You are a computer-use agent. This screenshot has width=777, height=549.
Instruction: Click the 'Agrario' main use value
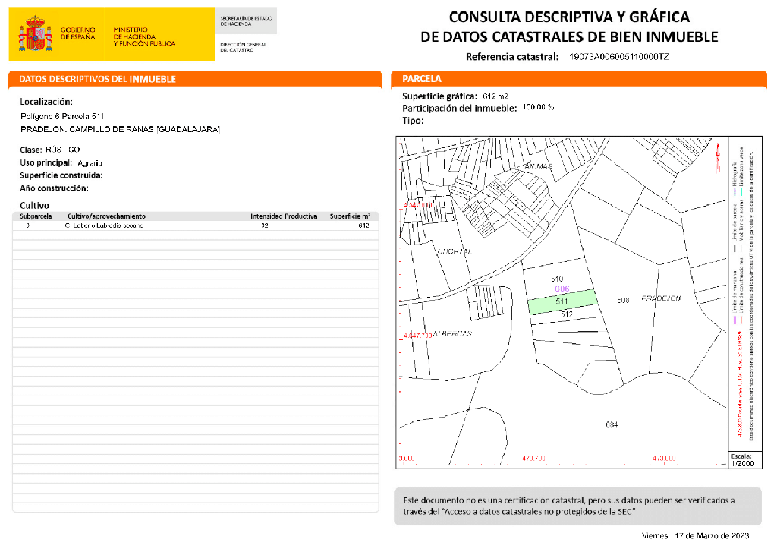90,162
